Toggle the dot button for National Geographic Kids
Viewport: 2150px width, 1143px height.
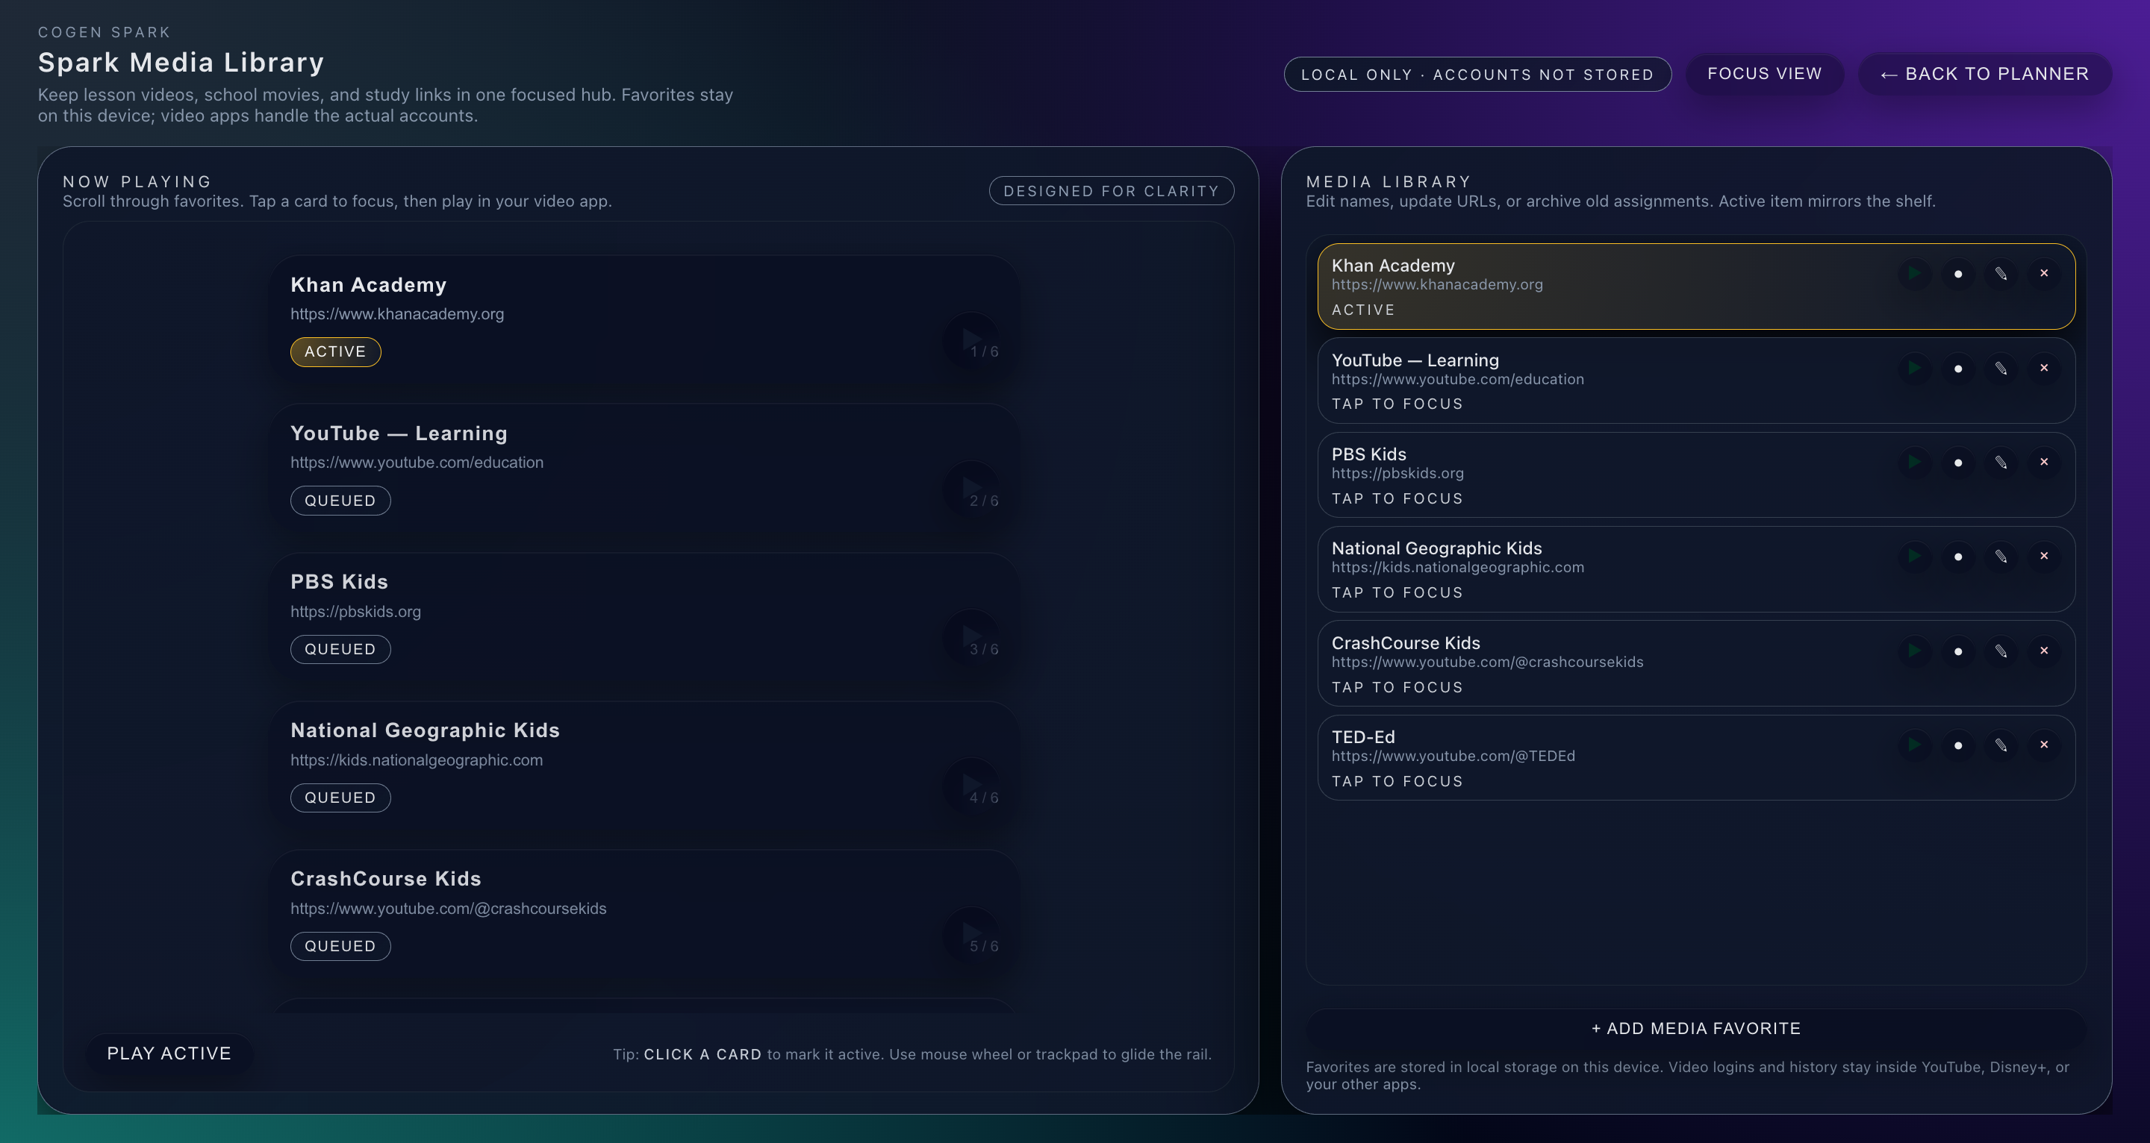point(1958,557)
